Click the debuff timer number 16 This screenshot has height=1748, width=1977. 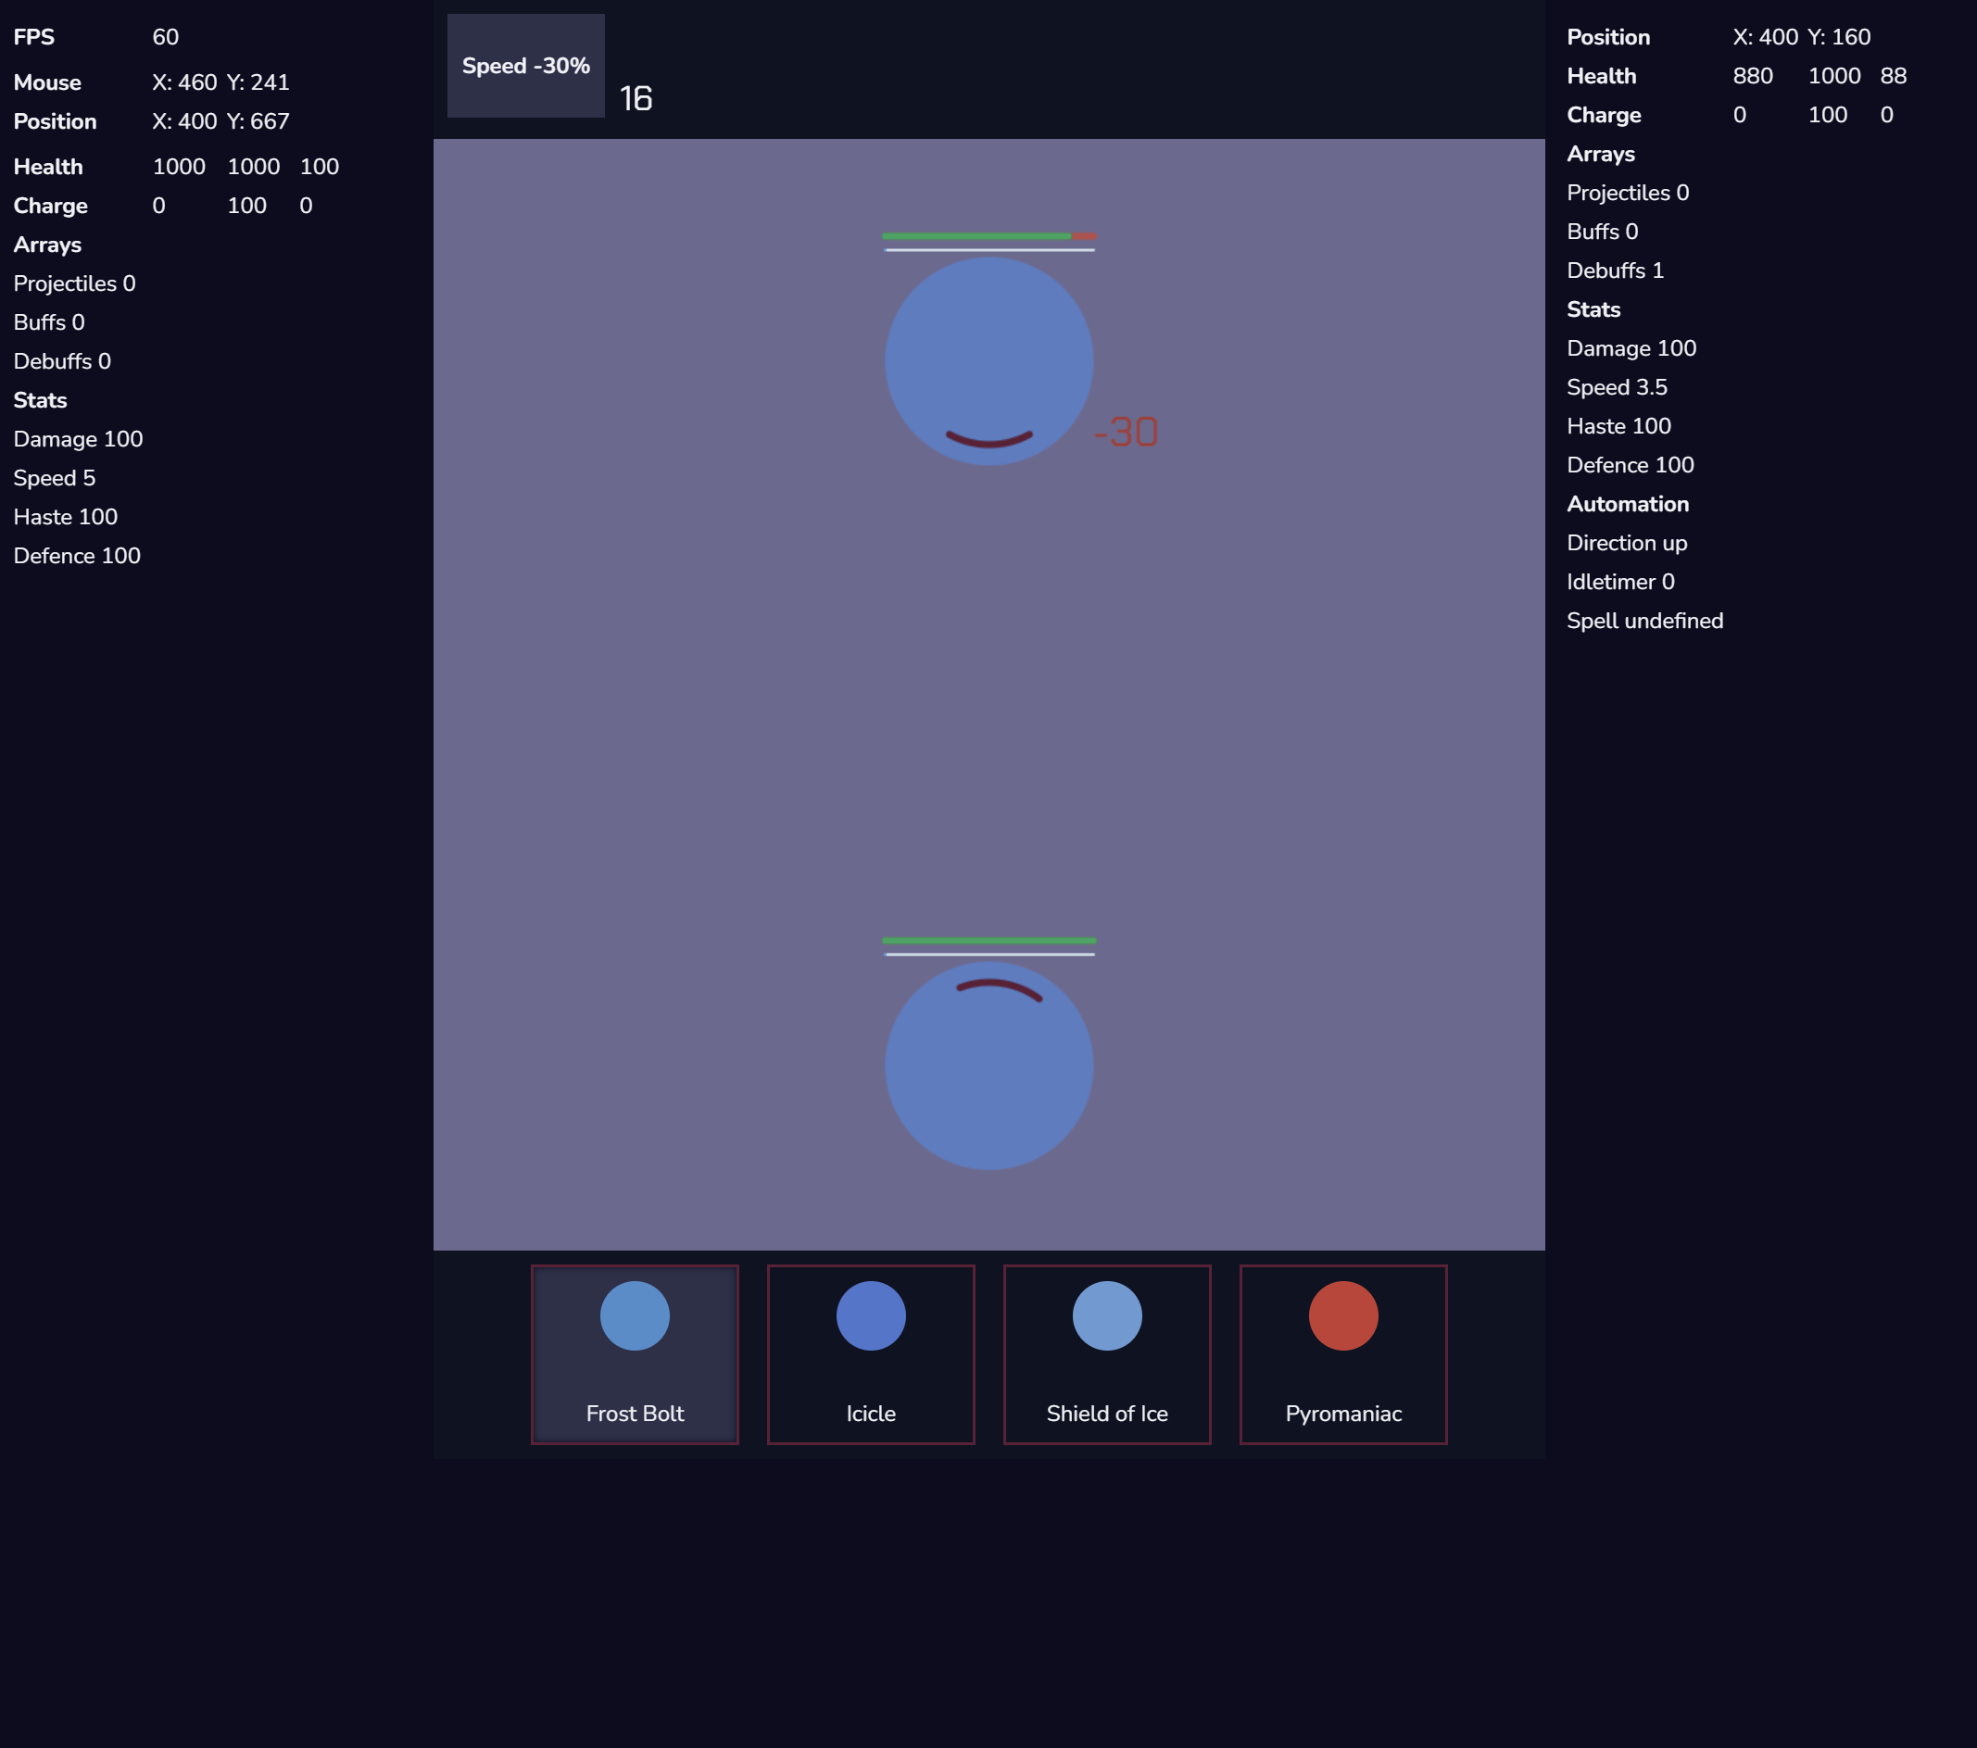[x=636, y=99]
